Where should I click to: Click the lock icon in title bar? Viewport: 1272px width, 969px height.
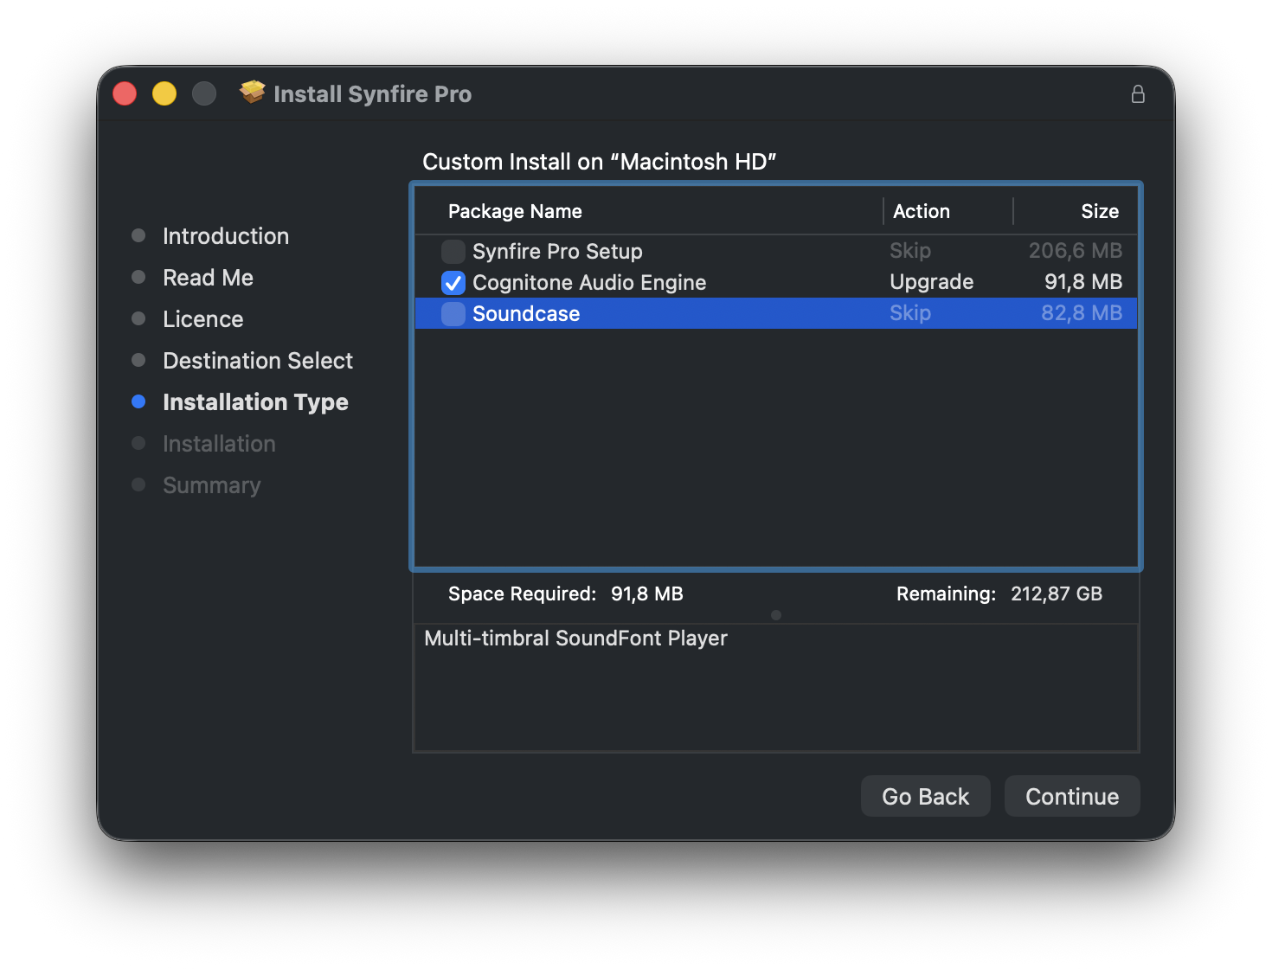[1138, 94]
